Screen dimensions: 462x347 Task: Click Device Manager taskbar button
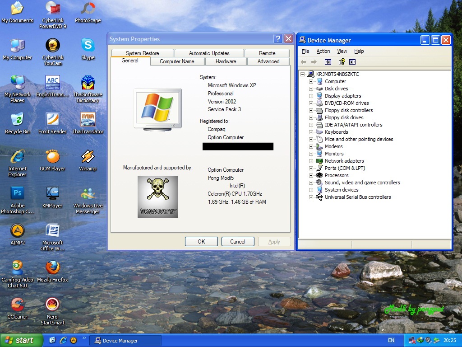[x=125, y=341]
